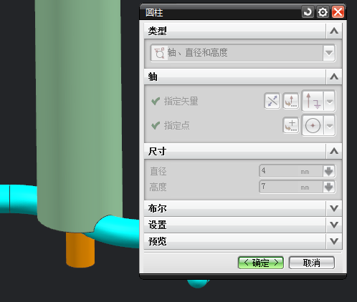Open the point dialog icon
Screen dimensions: 357x302
tap(291, 125)
